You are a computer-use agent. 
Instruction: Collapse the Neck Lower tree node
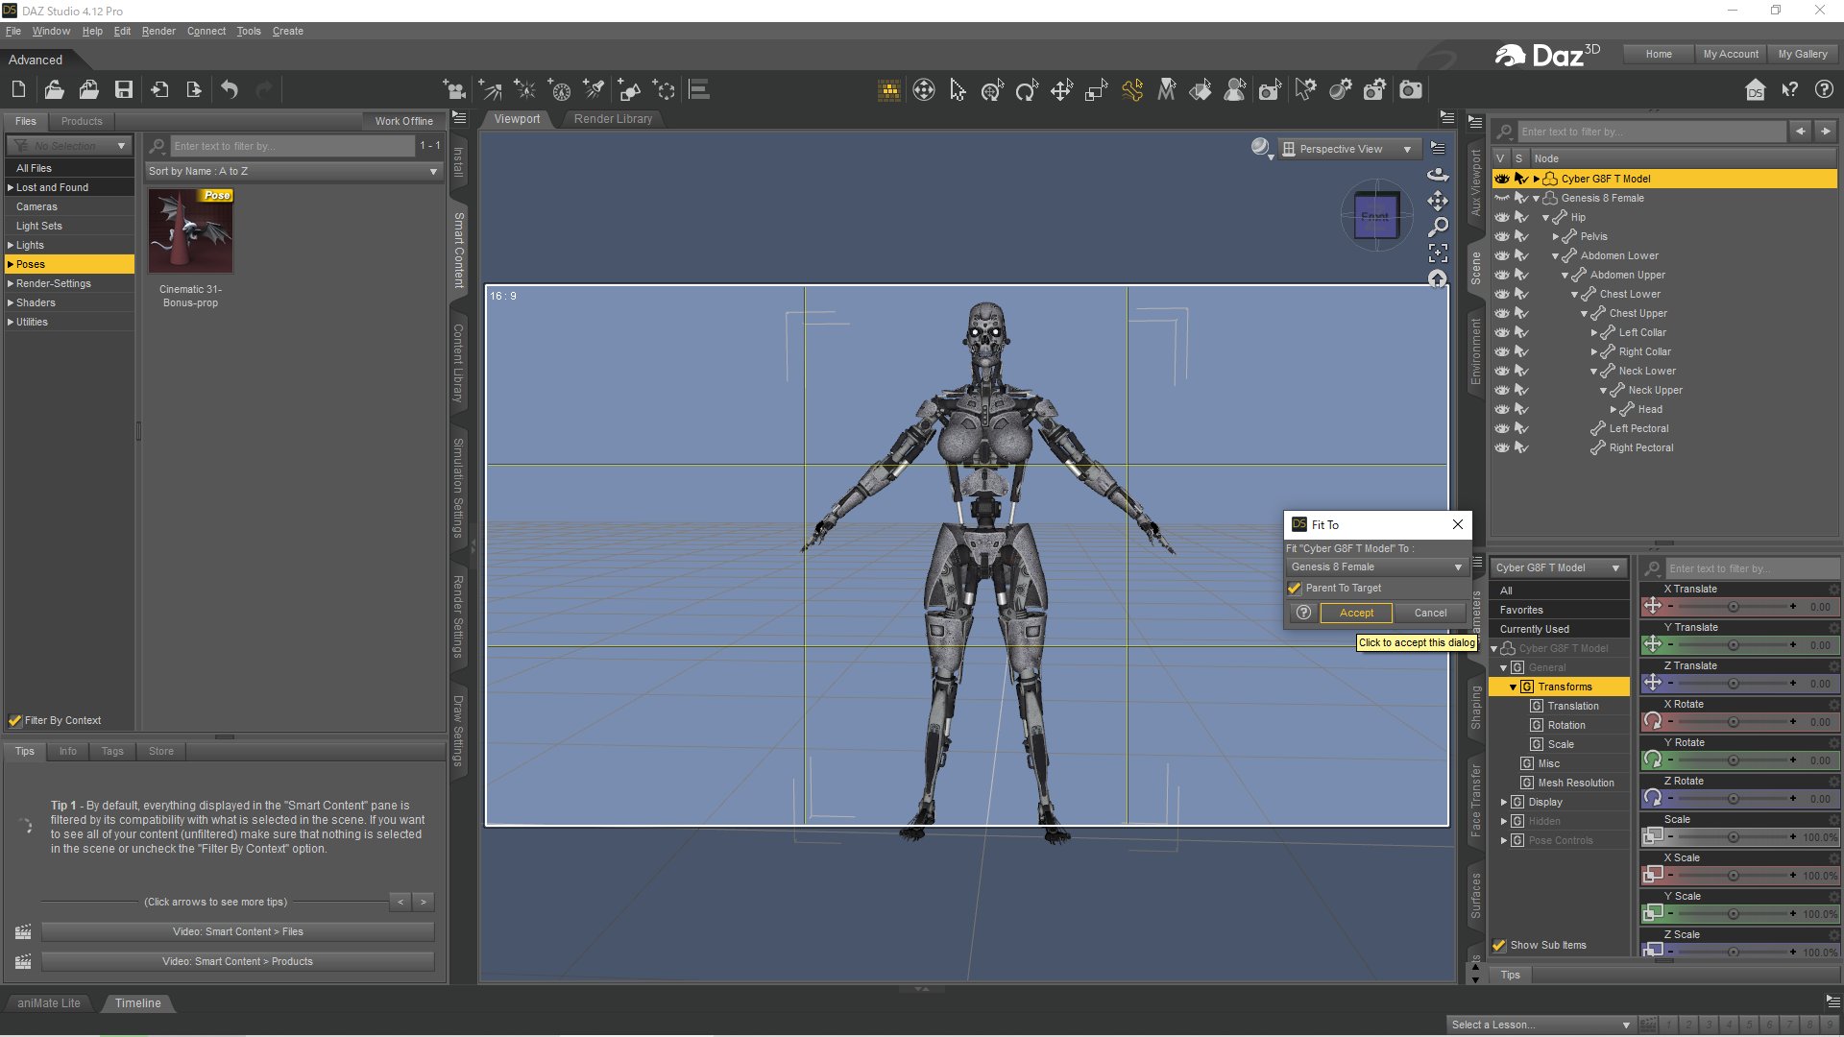click(1594, 371)
